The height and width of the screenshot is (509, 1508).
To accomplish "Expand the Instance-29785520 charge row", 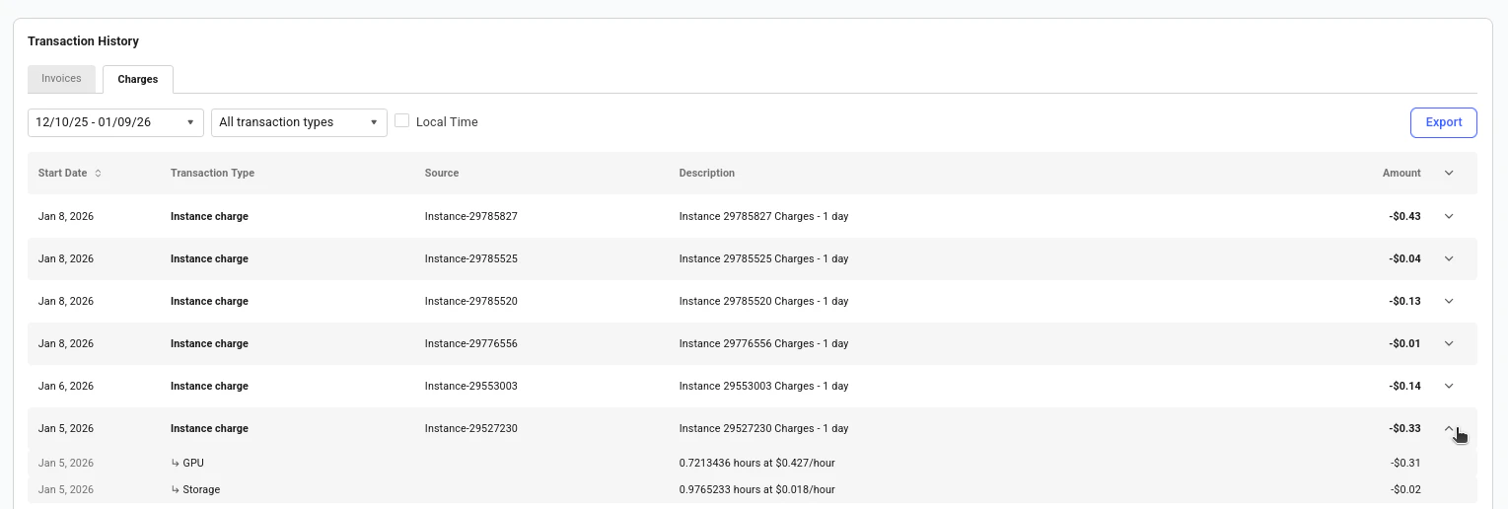I will pos(1449,301).
